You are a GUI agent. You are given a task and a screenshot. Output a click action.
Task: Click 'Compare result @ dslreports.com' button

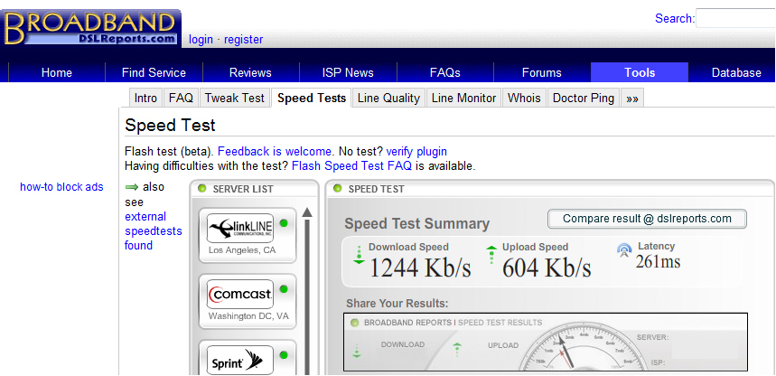point(647,219)
